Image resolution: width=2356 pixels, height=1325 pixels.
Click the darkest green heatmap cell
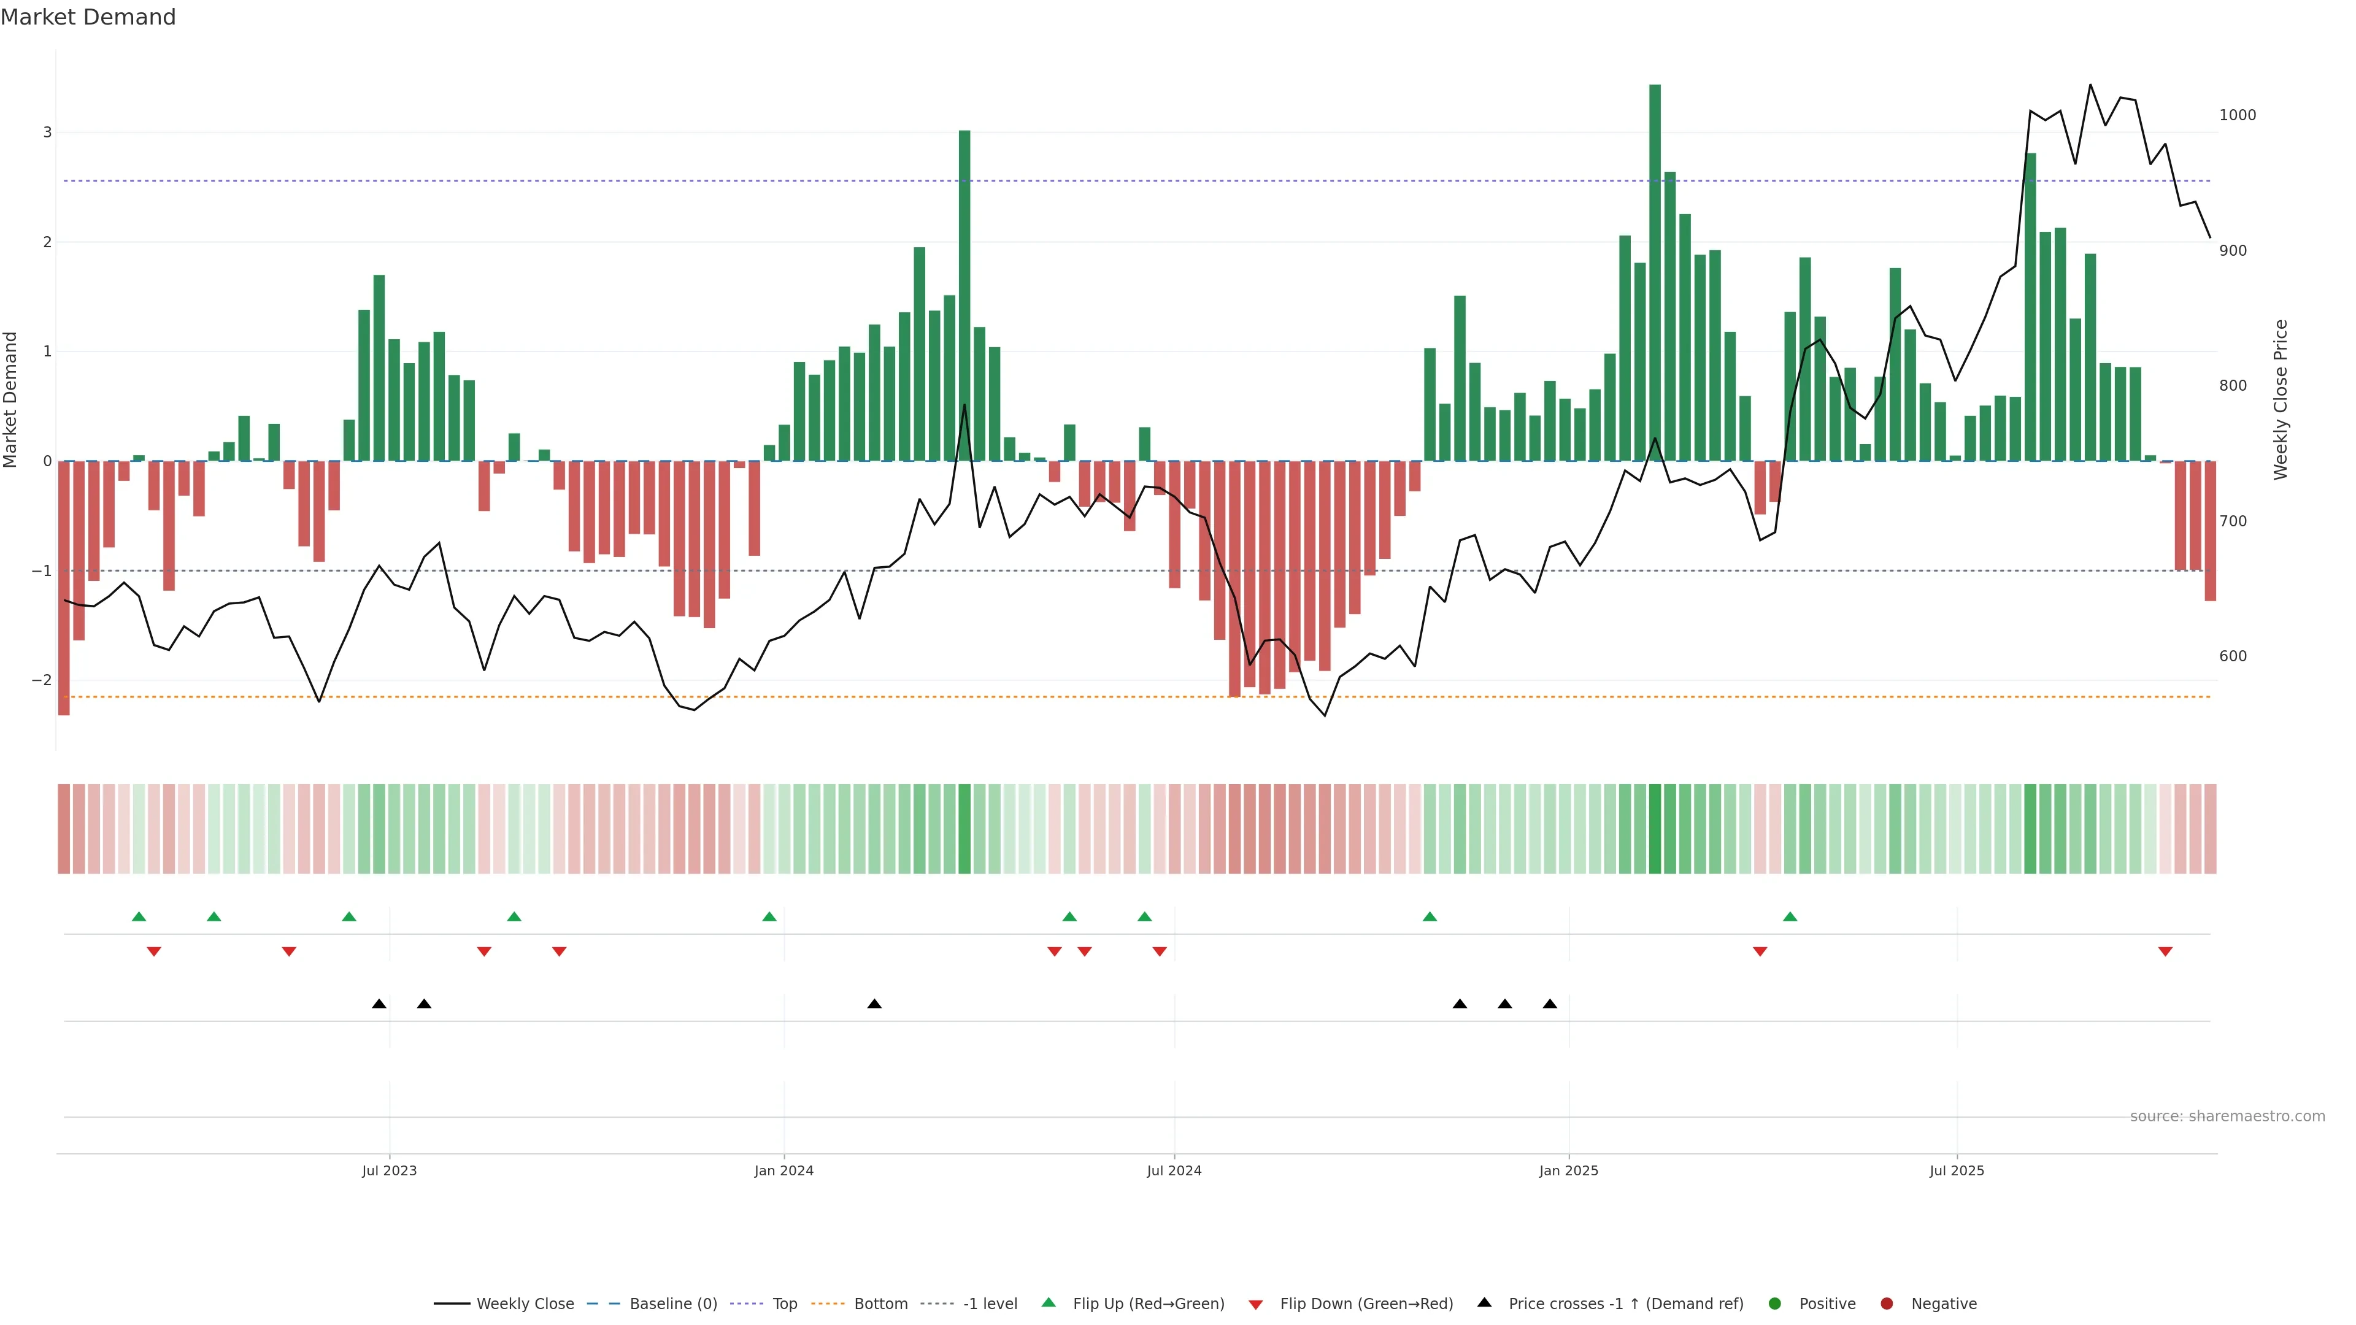(x=1655, y=829)
